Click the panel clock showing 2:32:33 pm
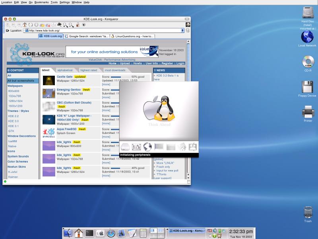 click(x=241, y=231)
